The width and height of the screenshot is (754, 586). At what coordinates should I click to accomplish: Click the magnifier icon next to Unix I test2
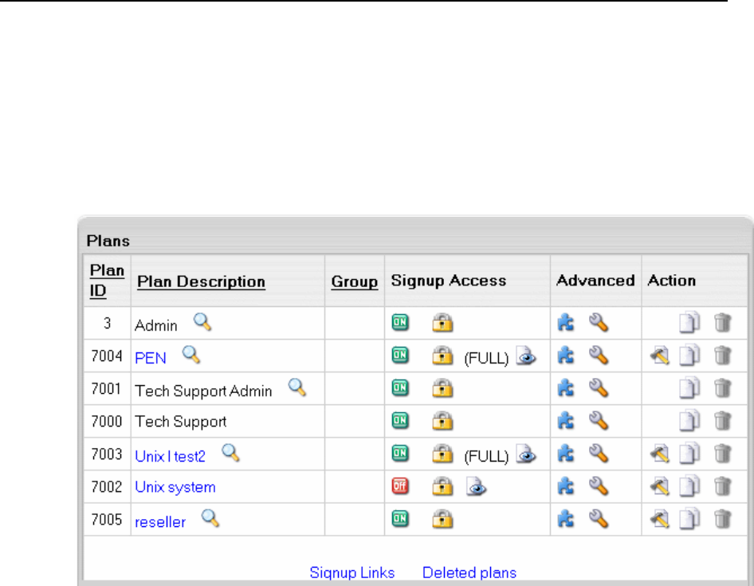230,454
